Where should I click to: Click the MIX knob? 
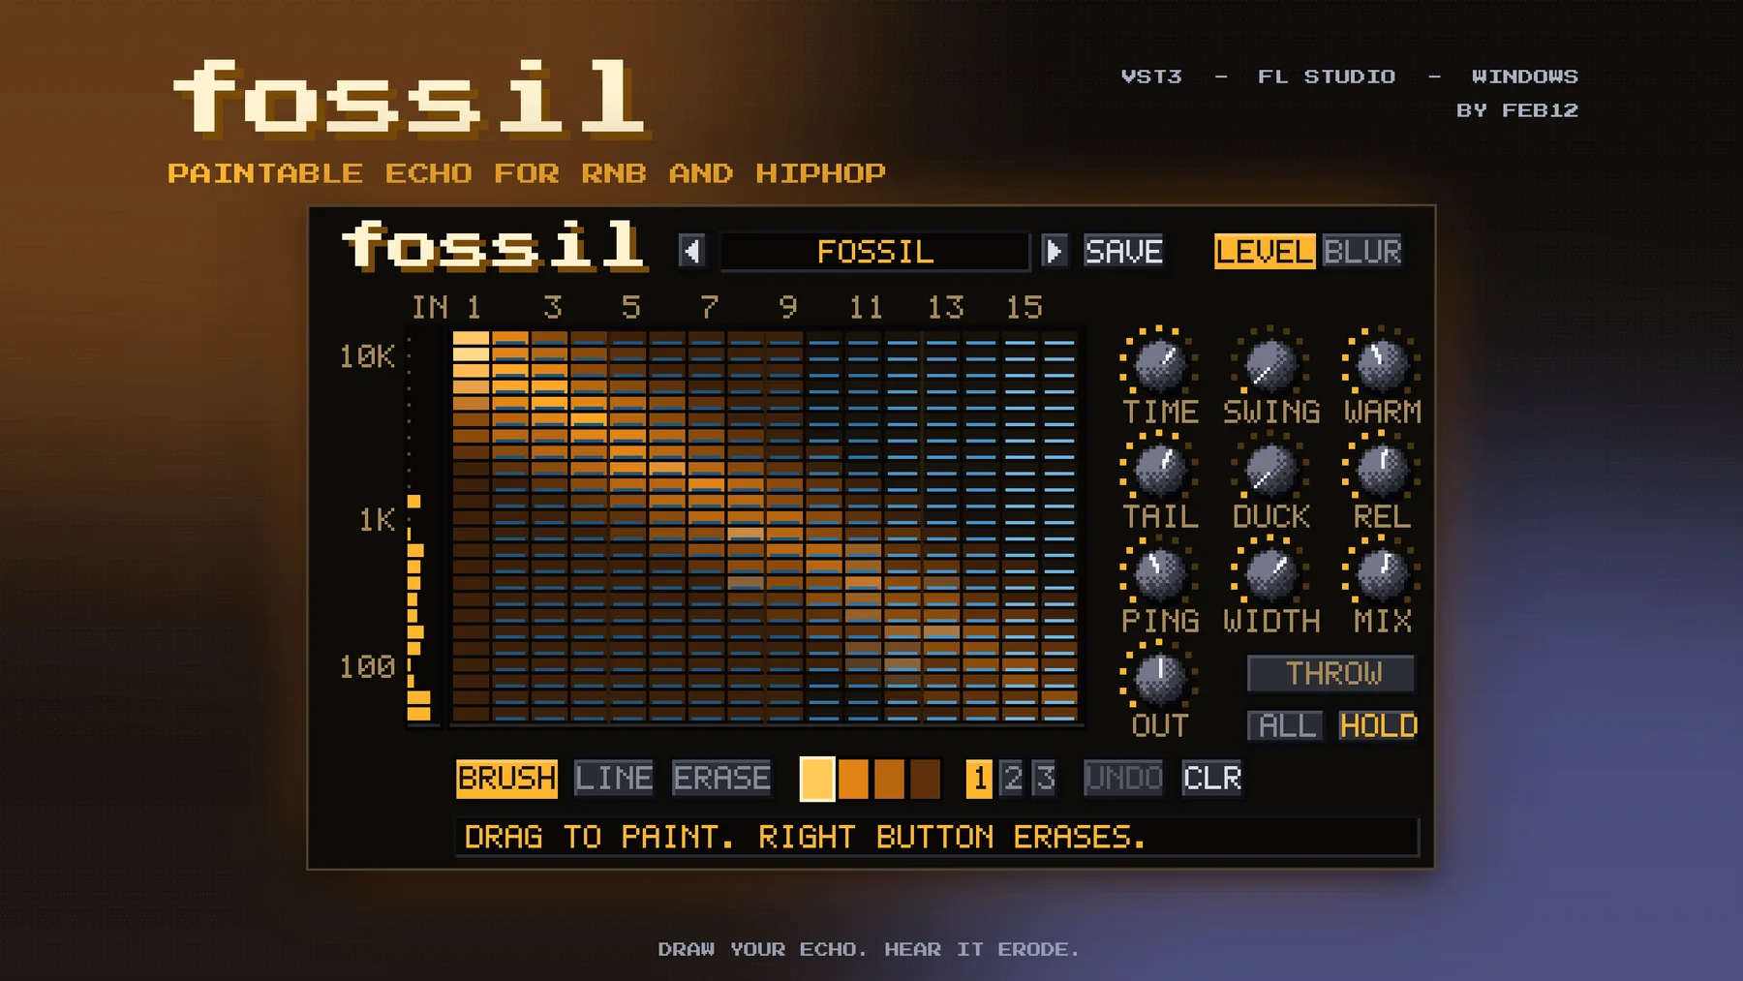1381,573
